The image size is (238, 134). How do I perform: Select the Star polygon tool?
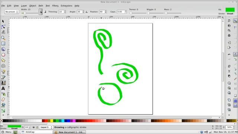tap(3, 60)
